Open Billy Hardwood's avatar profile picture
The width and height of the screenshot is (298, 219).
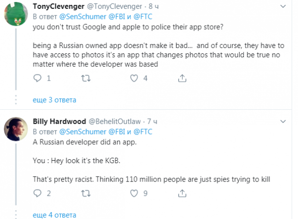tap(16, 131)
